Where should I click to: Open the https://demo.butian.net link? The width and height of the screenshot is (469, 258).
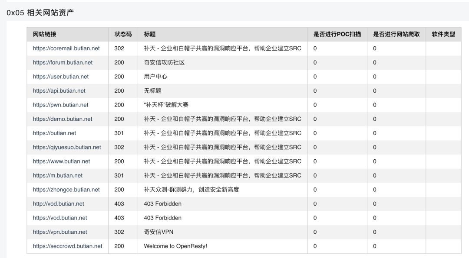pos(63,119)
